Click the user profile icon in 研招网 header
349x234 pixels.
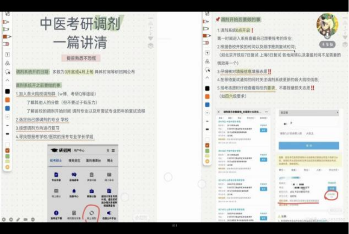(x=108, y=151)
